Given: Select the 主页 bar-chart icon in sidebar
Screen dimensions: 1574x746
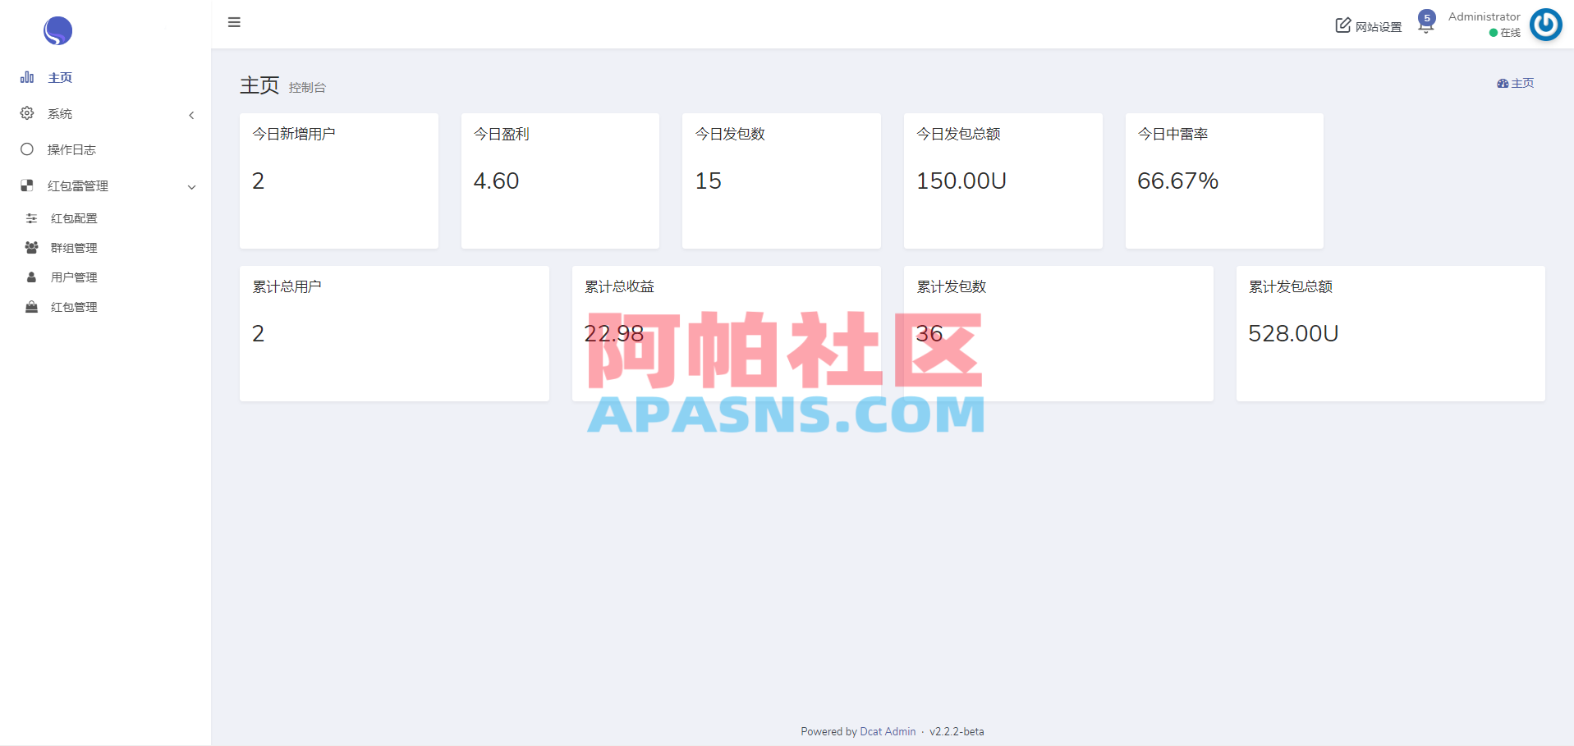Looking at the screenshot, I should click(x=27, y=77).
